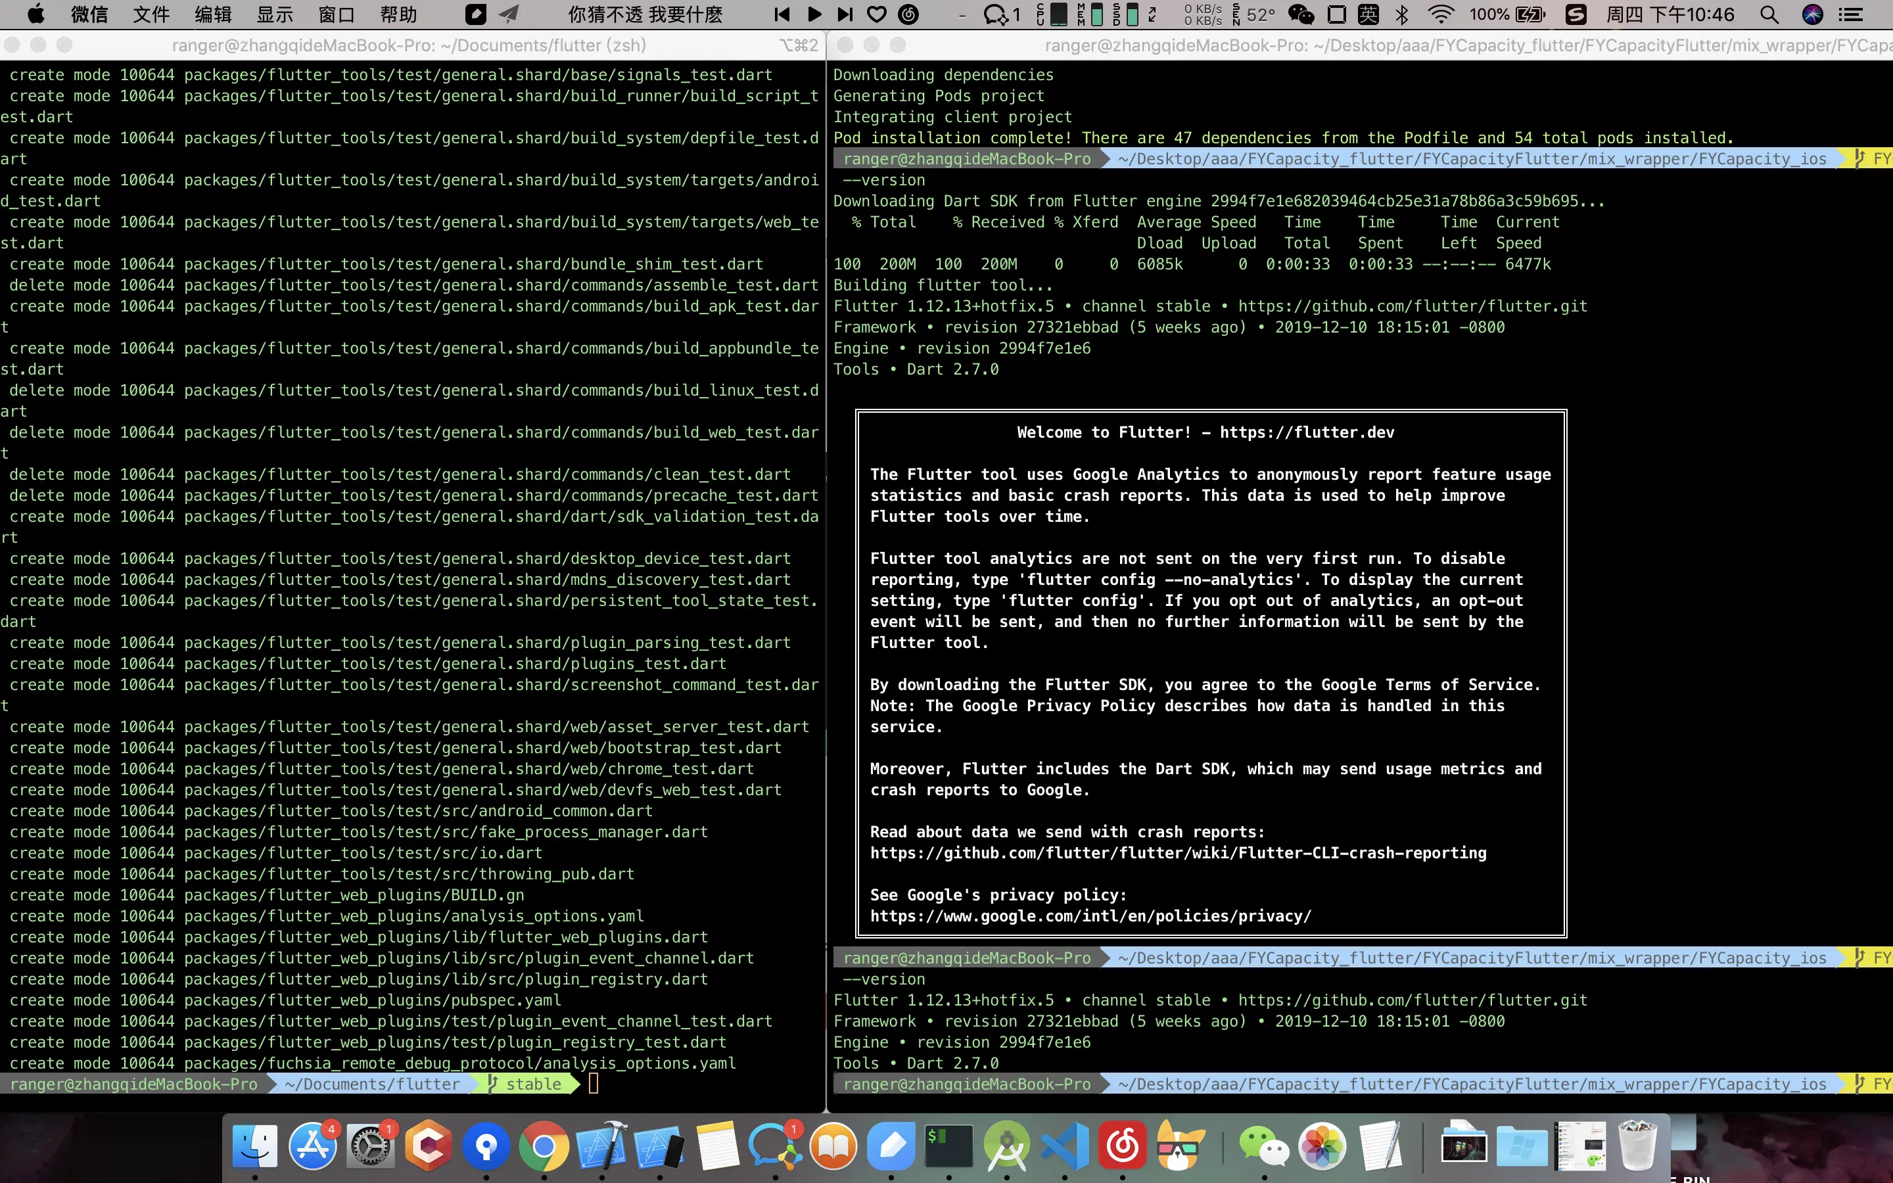Image resolution: width=1893 pixels, height=1183 pixels.
Task: Open WeChat from the dock
Action: coord(1264,1147)
